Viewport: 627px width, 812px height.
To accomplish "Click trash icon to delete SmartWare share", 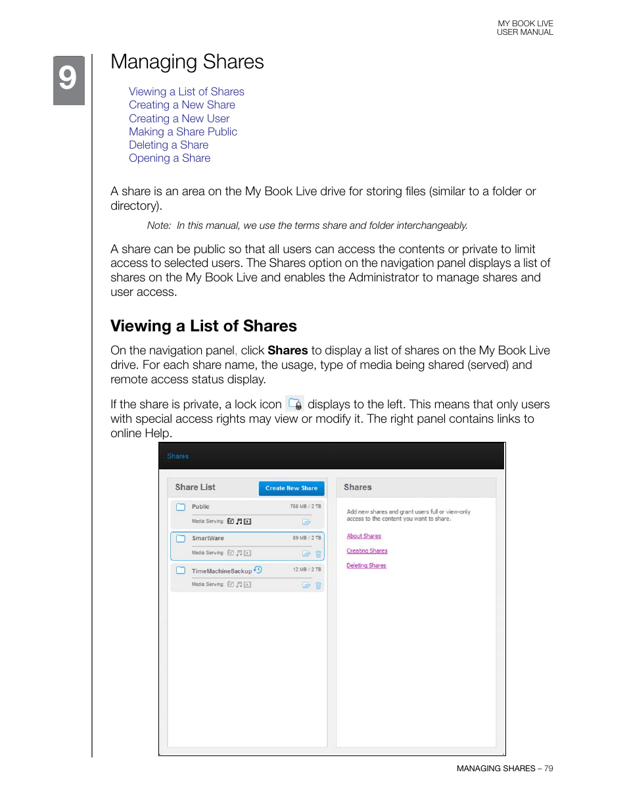I will tap(318, 554).
